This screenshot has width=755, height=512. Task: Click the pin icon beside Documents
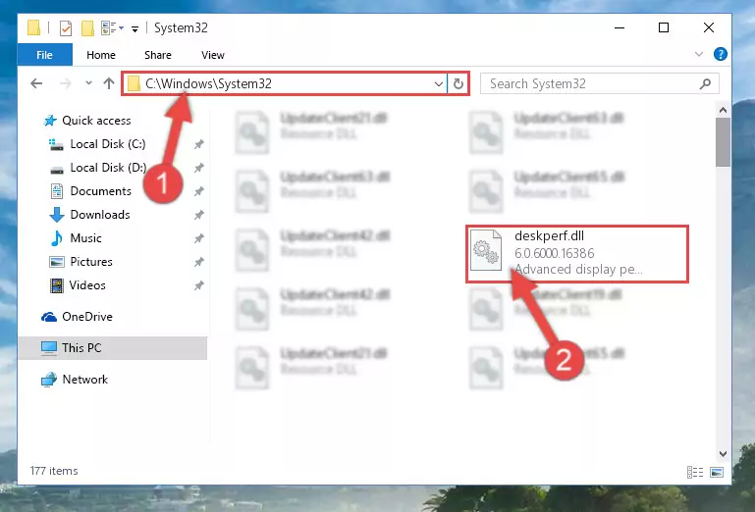click(x=199, y=191)
